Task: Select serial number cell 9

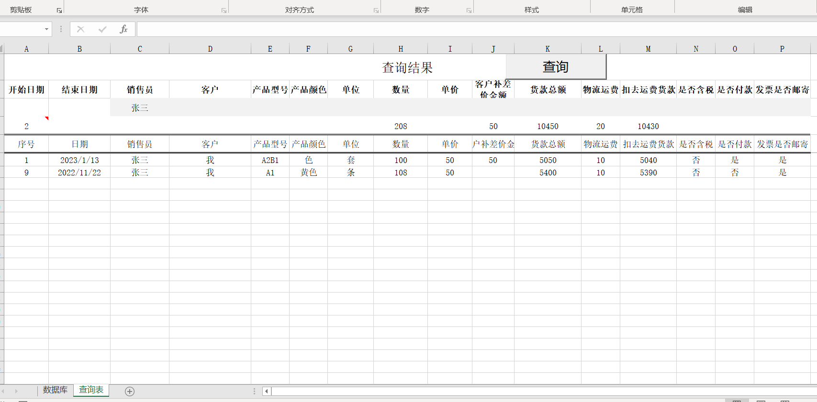Action: 26,173
